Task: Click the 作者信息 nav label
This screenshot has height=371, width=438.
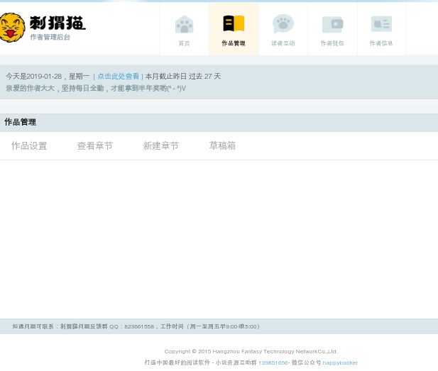Action: (x=381, y=43)
